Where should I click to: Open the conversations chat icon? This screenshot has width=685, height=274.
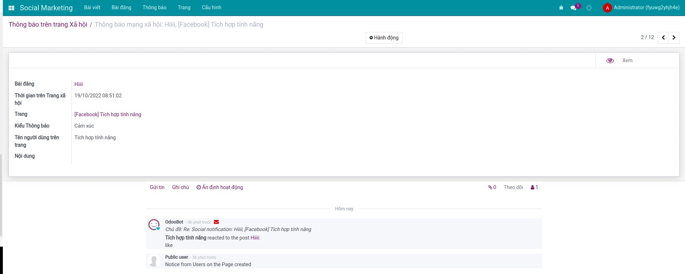click(573, 8)
